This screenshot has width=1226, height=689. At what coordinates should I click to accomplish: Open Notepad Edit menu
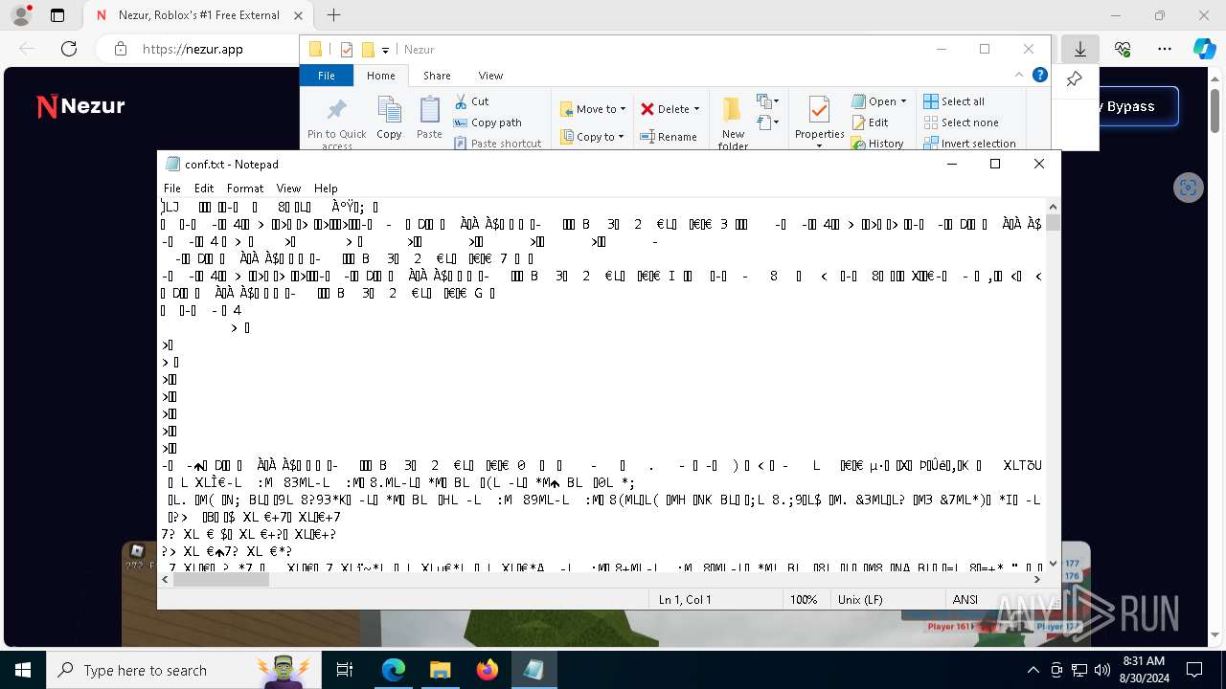pyautogui.click(x=204, y=189)
